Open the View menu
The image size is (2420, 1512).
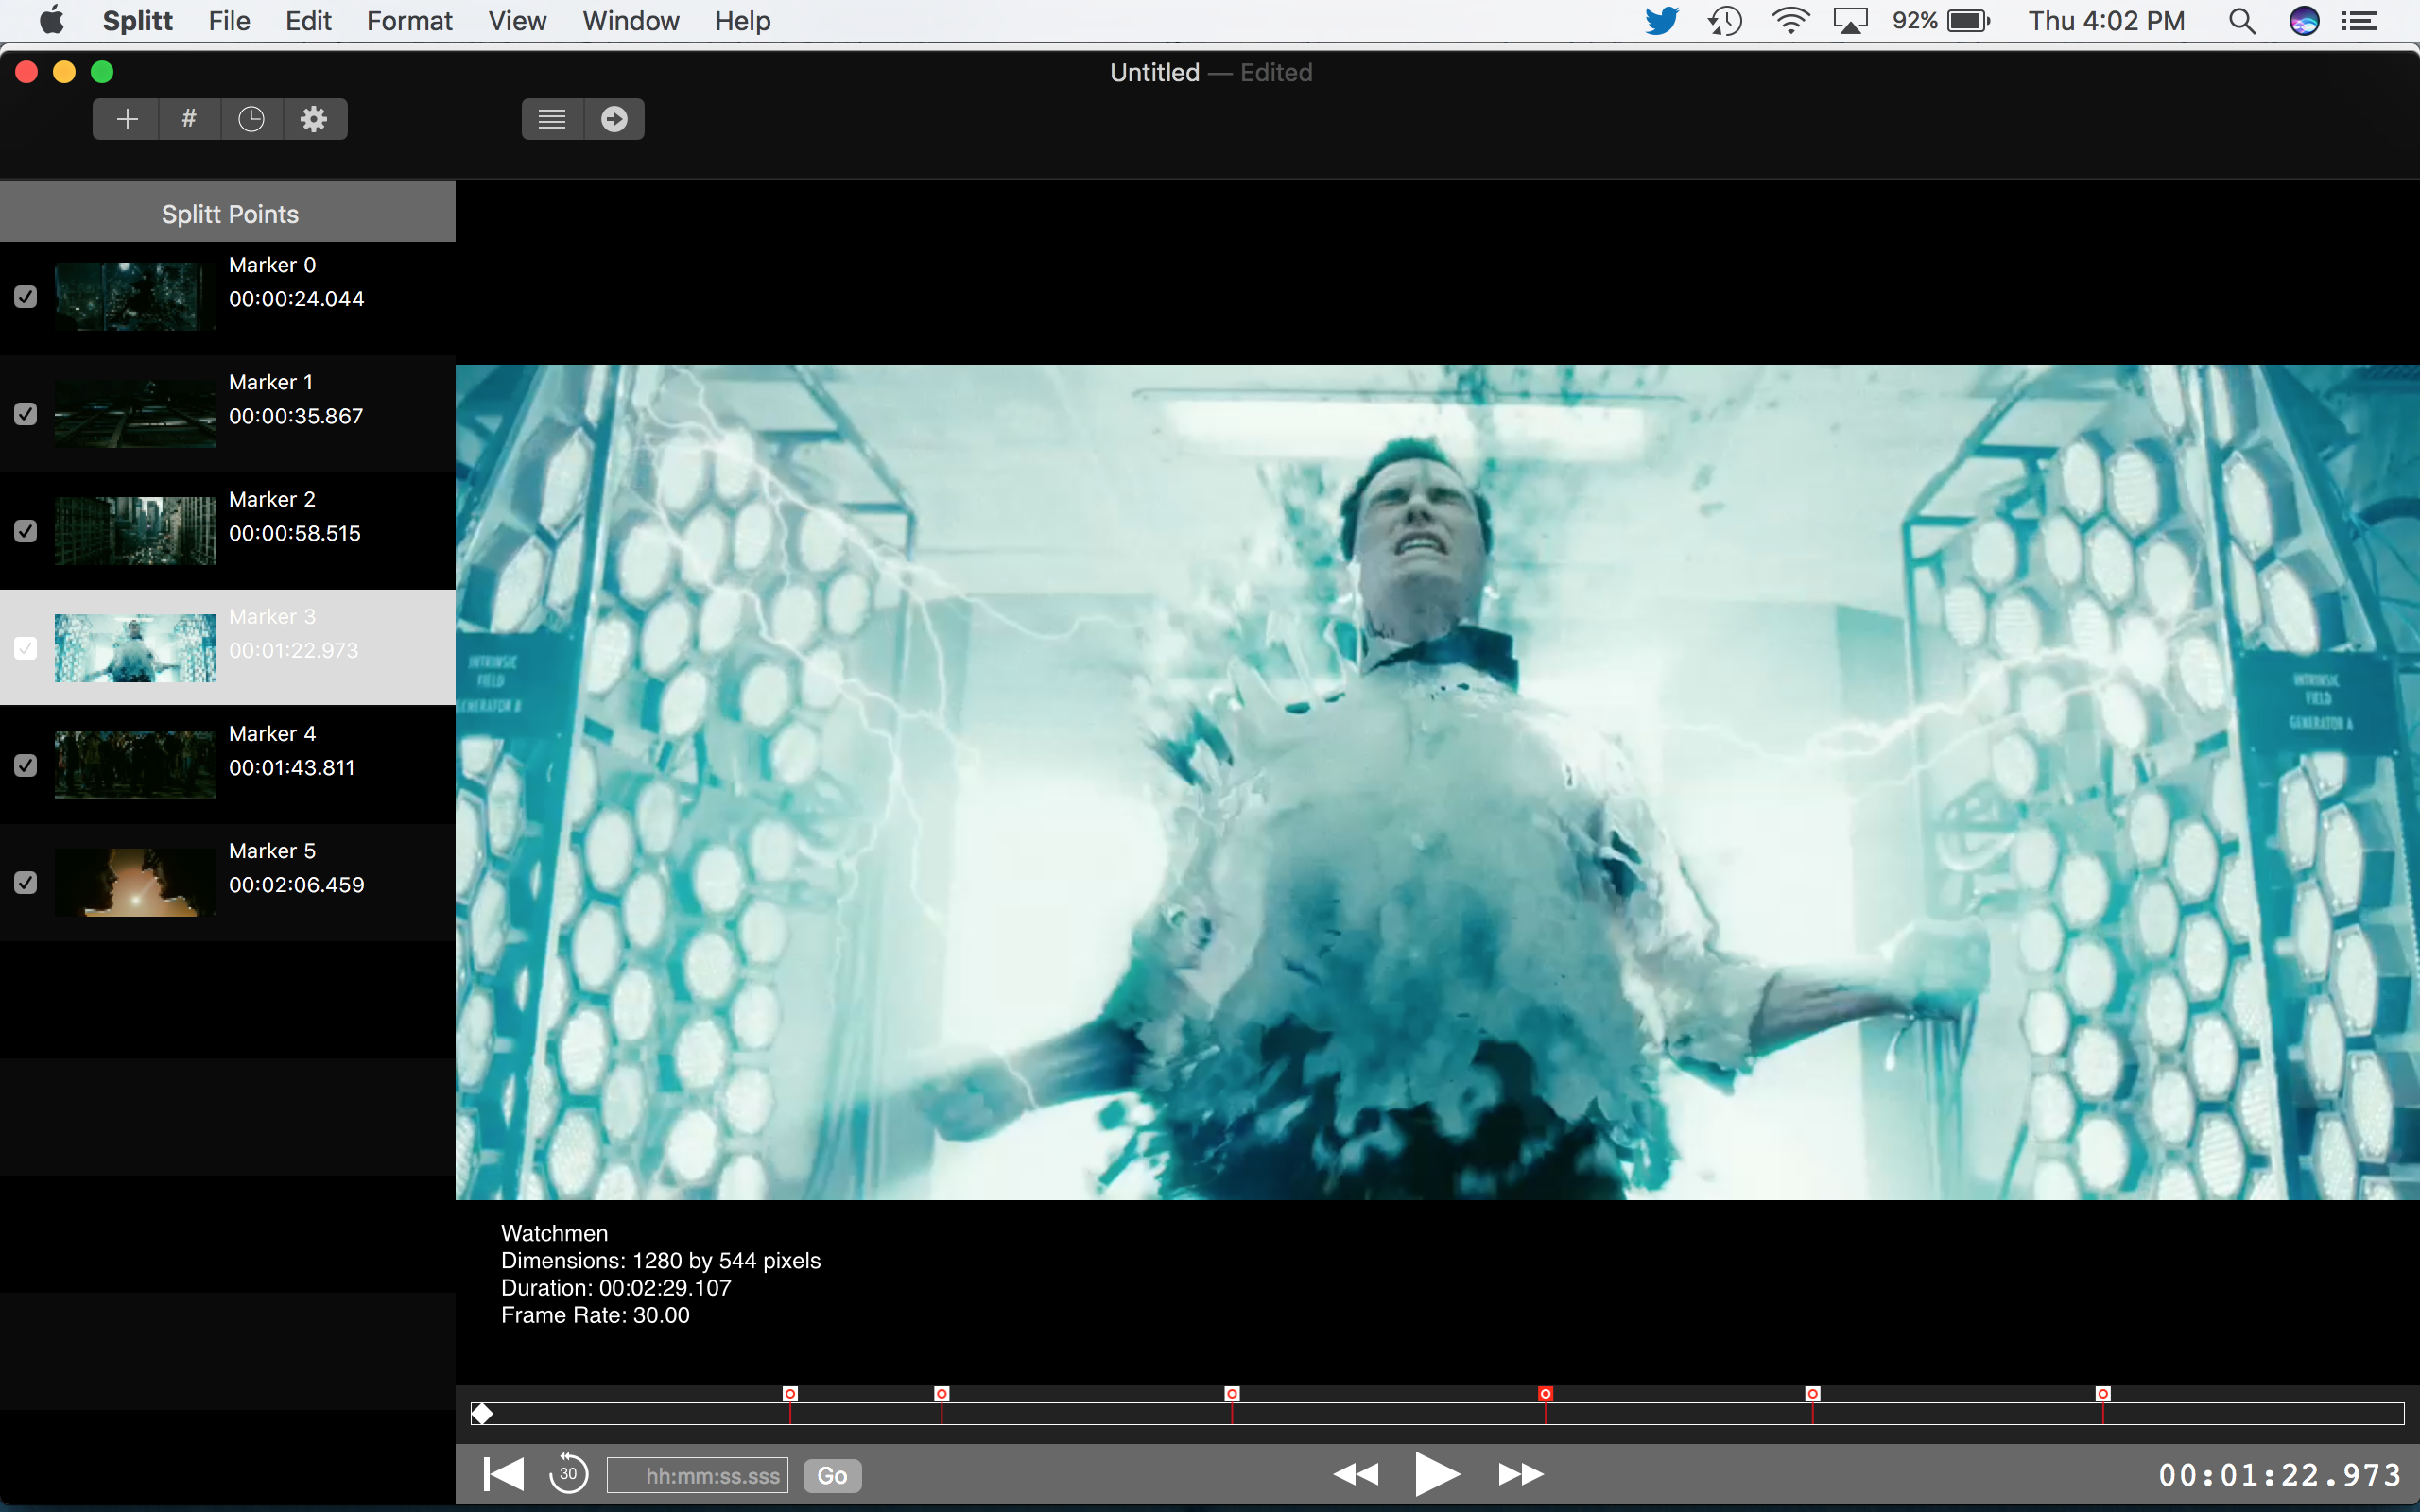[x=517, y=21]
